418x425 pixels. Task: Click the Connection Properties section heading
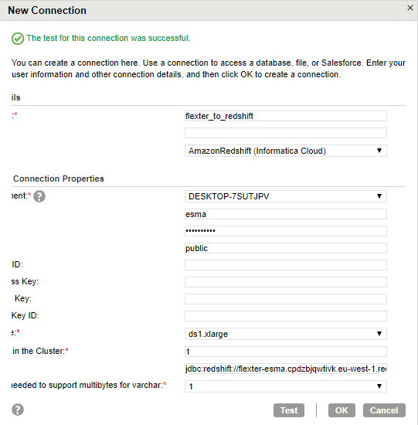[x=59, y=178]
